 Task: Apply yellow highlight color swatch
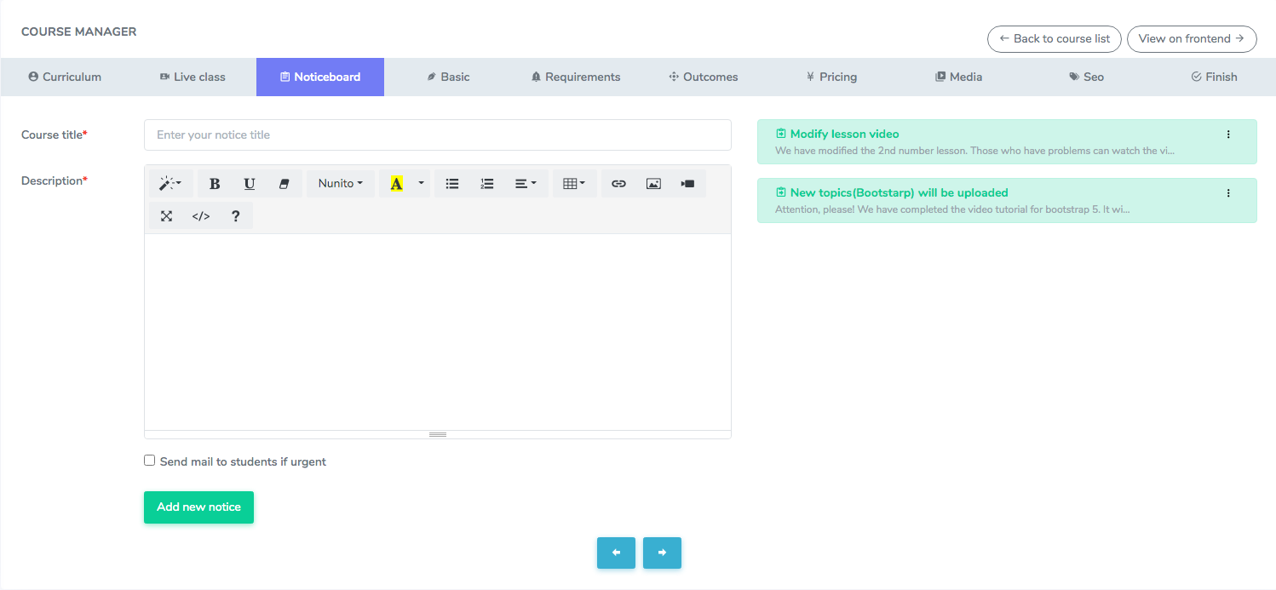(x=396, y=184)
